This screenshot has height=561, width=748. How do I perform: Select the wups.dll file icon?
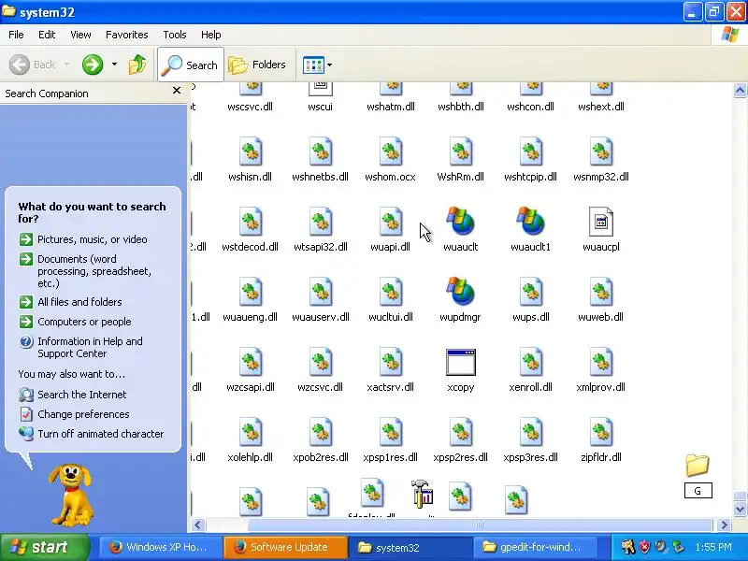[x=530, y=292]
